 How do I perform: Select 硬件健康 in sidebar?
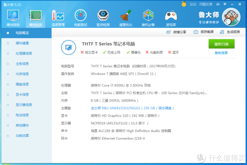[26, 43]
